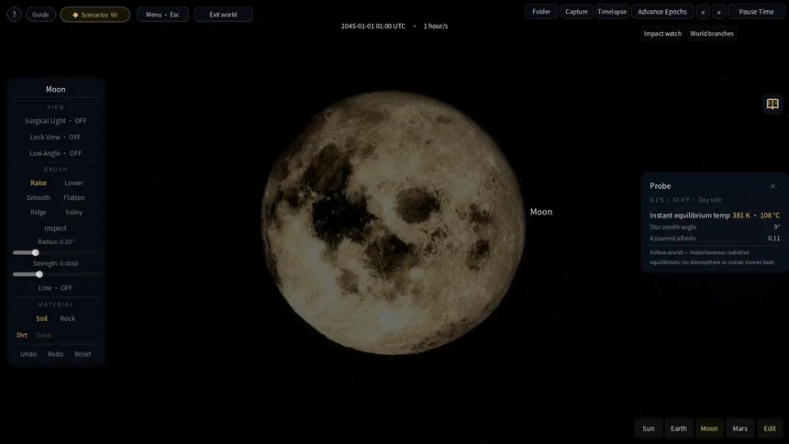The width and height of the screenshot is (789, 444).
Task: Open the Folder button
Action: [541, 12]
